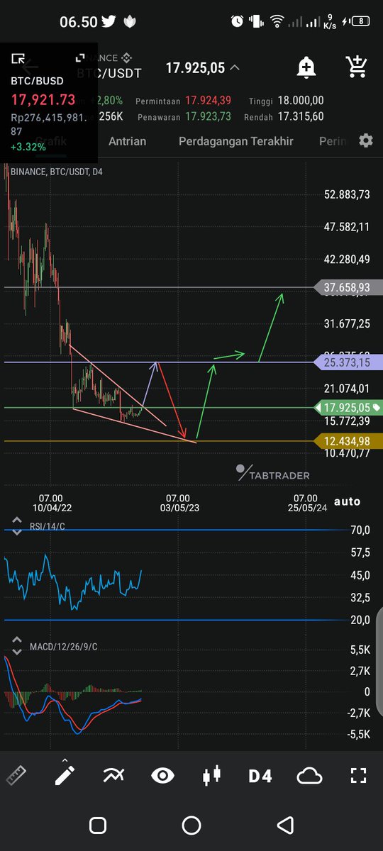Screen dimensions: 383x851
Task: Tap the alarm icon in status bar
Action: click(x=237, y=21)
